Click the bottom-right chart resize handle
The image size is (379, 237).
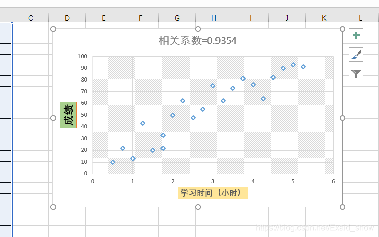(342, 207)
